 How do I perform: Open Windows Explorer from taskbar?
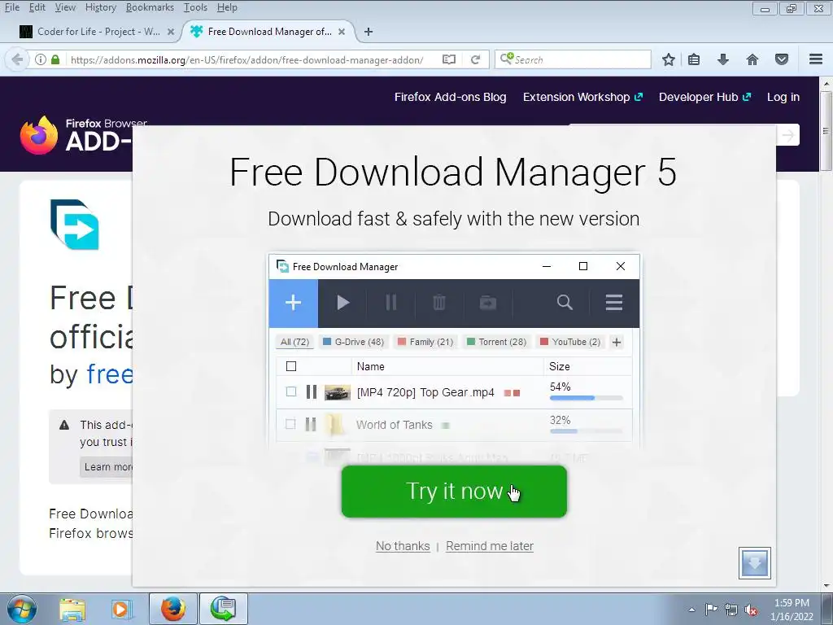(72, 609)
